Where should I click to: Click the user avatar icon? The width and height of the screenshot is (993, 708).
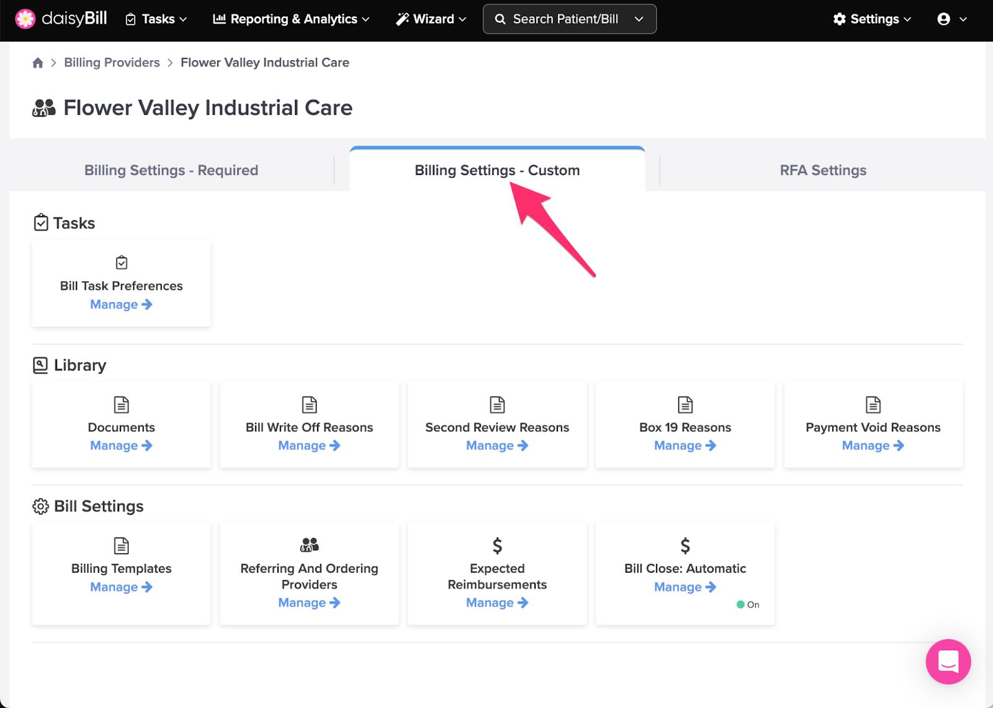pyautogui.click(x=944, y=19)
